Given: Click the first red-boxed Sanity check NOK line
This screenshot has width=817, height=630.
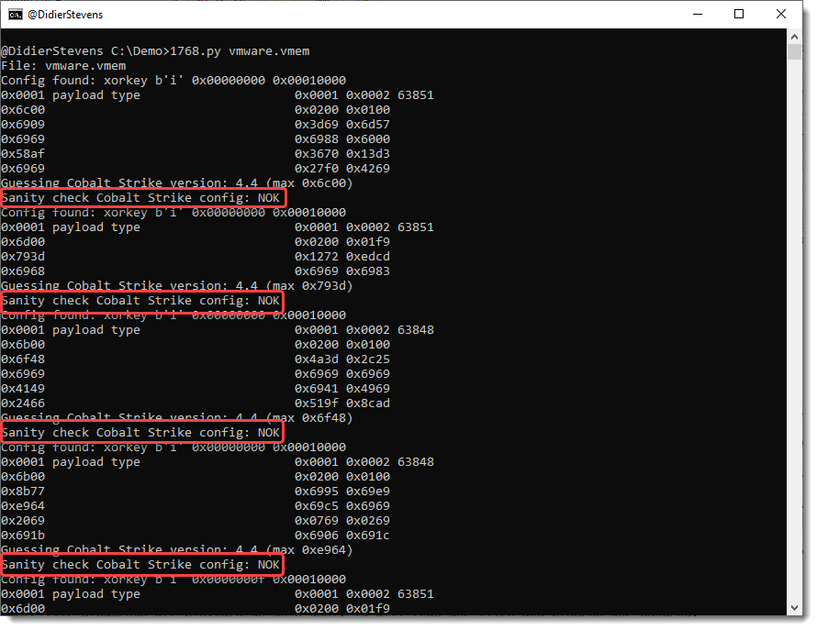Looking at the screenshot, I should click(x=141, y=198).
